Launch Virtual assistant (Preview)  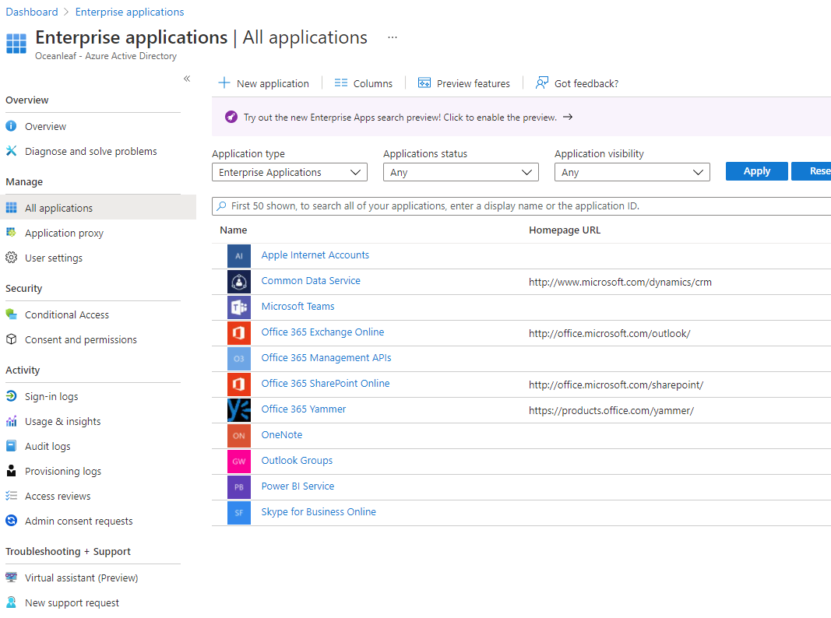[81, 578]
